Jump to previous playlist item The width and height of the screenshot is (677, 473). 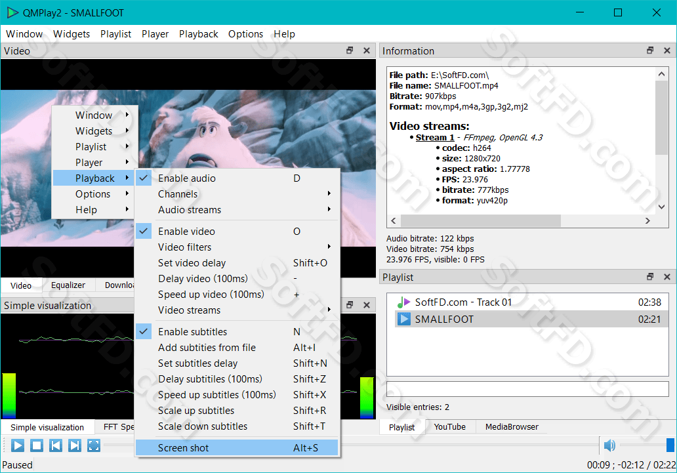pyautogui.click(x=56, y=445)
